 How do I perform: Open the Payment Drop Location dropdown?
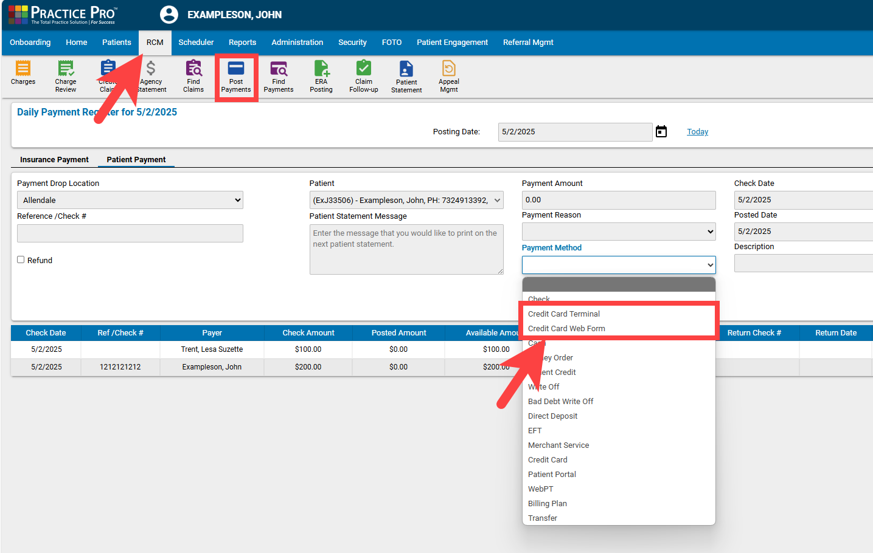(x=130, y=199)
